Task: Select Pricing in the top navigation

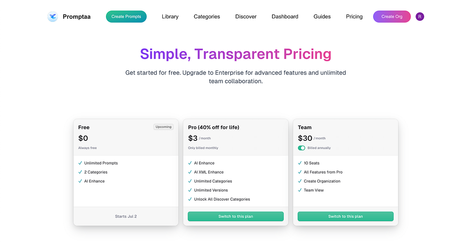Action: point(354,17)
